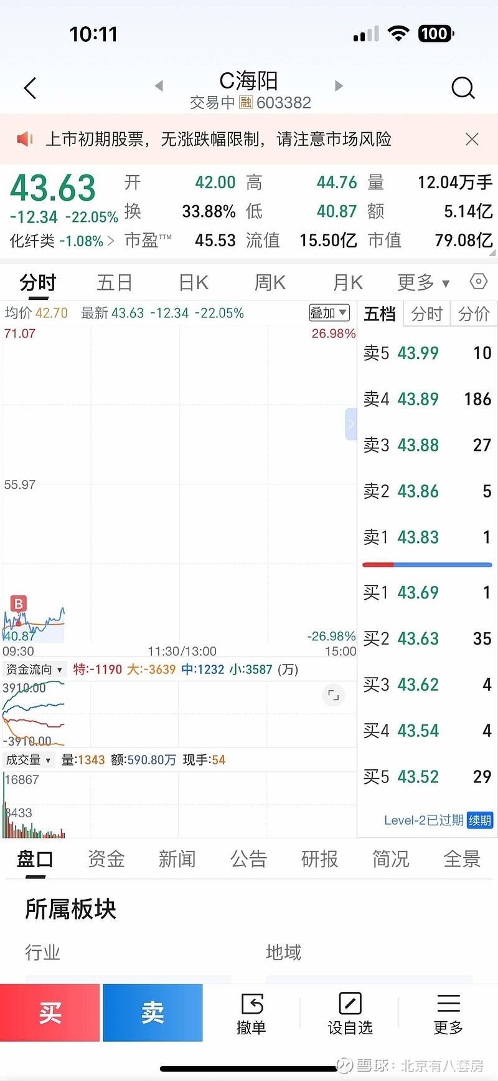498x1081 pixels.
Task: Tap the Level-2已过期 link
Action: 423,820
